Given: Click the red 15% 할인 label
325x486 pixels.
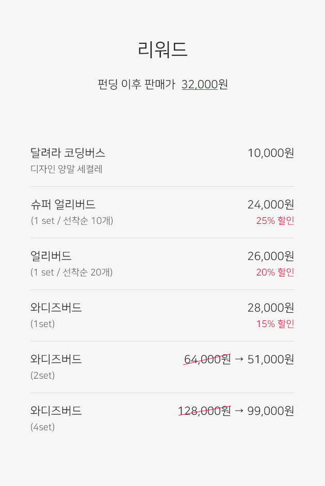Looking at the screenshot, I should coord(275,323).
